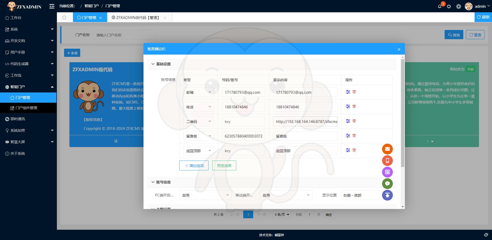
Task: Delete the 返回顶部 row with trash icon
Action: (354, 150)
